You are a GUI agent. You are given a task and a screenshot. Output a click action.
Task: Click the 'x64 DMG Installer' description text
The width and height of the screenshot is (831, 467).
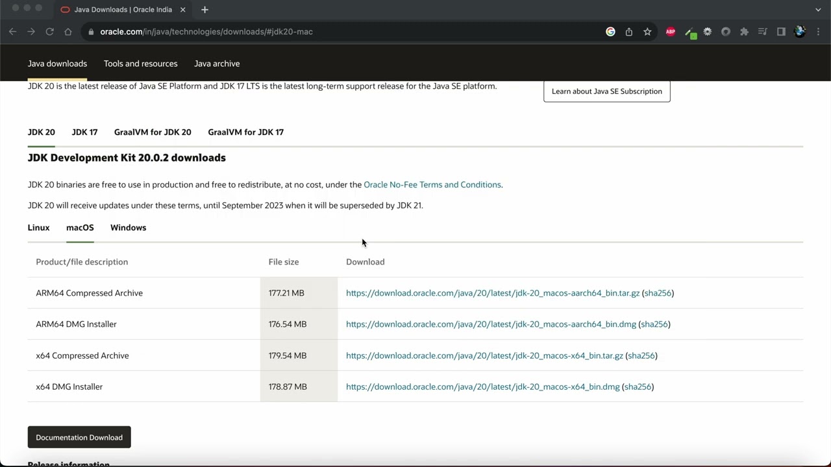[x=69, y=387]
